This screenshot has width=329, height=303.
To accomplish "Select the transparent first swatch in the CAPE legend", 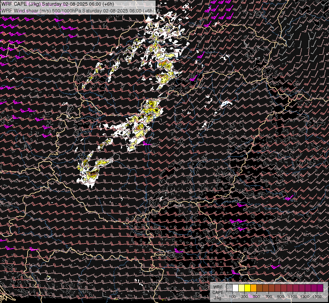I will [x=229, y=288].
